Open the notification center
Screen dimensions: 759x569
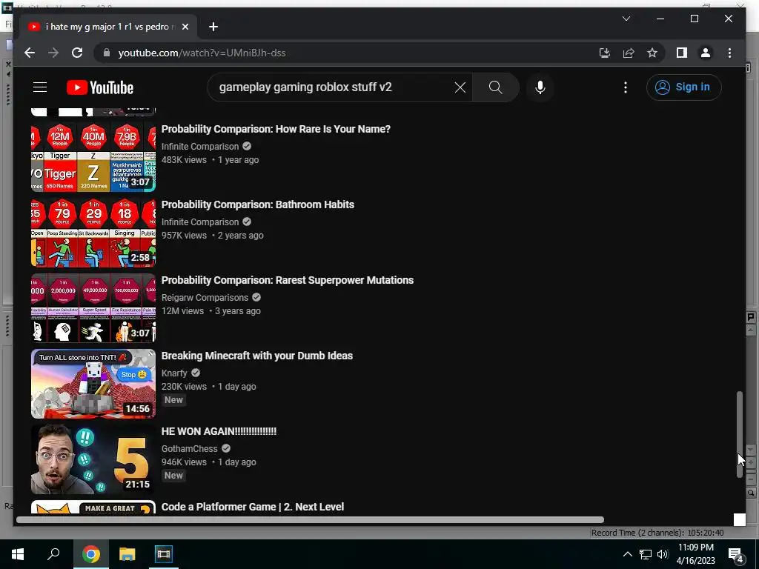[x=736, y=554]
